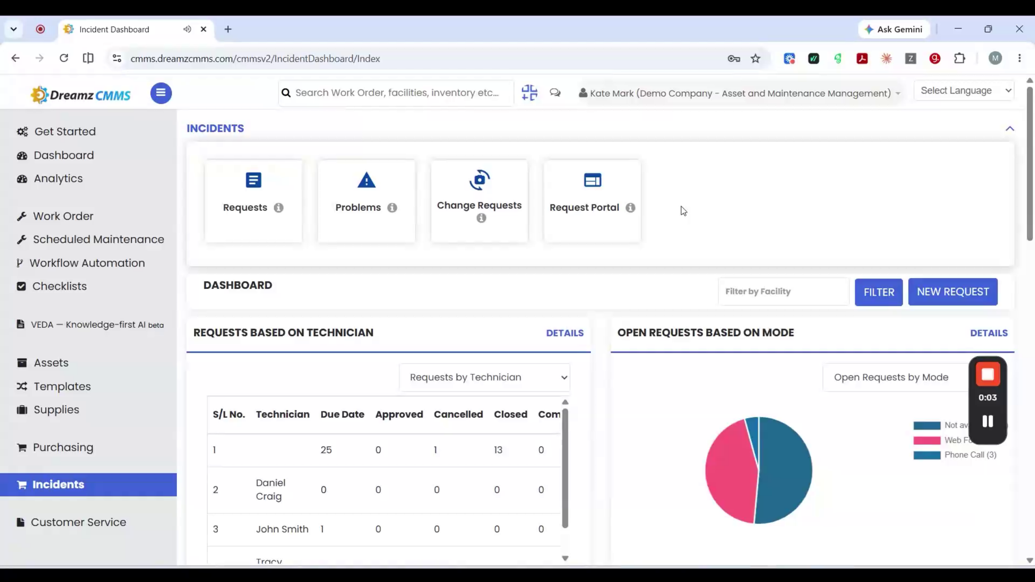Open the Select Language dropdown
Image resolution: width=1035 pixels, height=582 pixels.
click(x=964, y=91)
